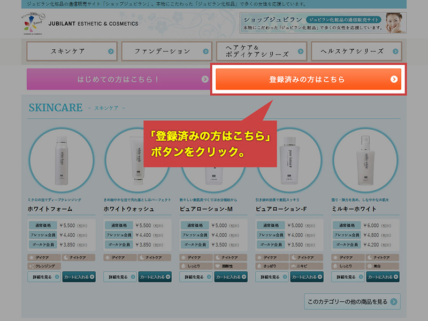Image resolution: width=428 pixels, height=321 pixels.
Task: Click the SKINCARE section heading
Action: [56, 108]
